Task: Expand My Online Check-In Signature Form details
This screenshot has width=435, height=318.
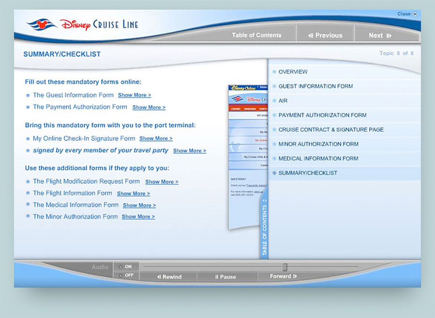Action: pos(156,138)
